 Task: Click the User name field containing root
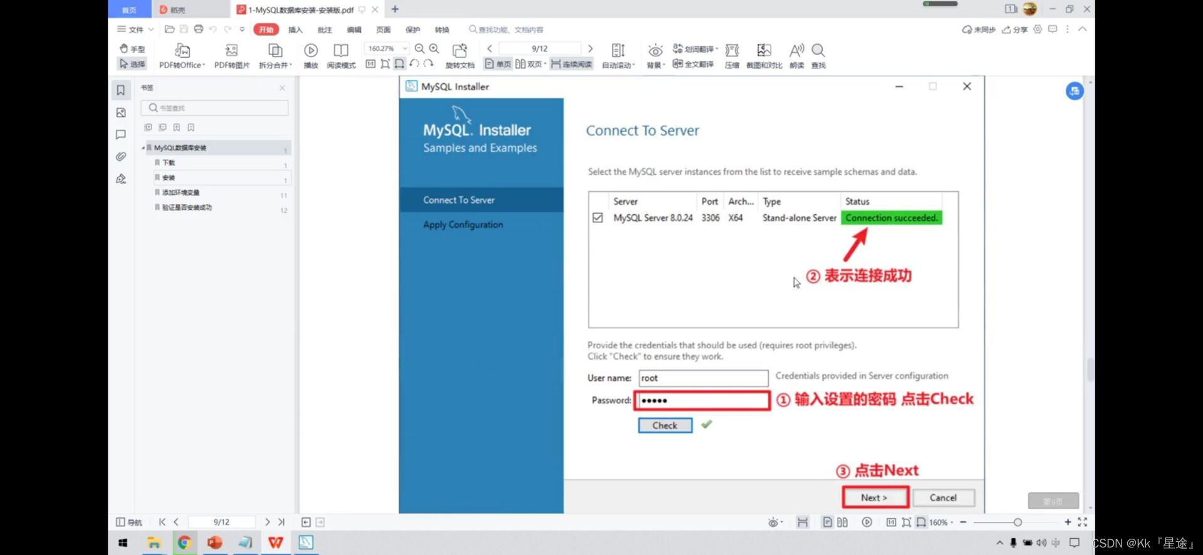coord(704,378)
